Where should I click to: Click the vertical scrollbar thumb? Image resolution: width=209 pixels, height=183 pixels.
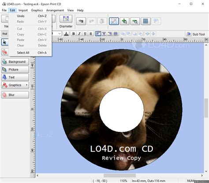click(206, 108)
